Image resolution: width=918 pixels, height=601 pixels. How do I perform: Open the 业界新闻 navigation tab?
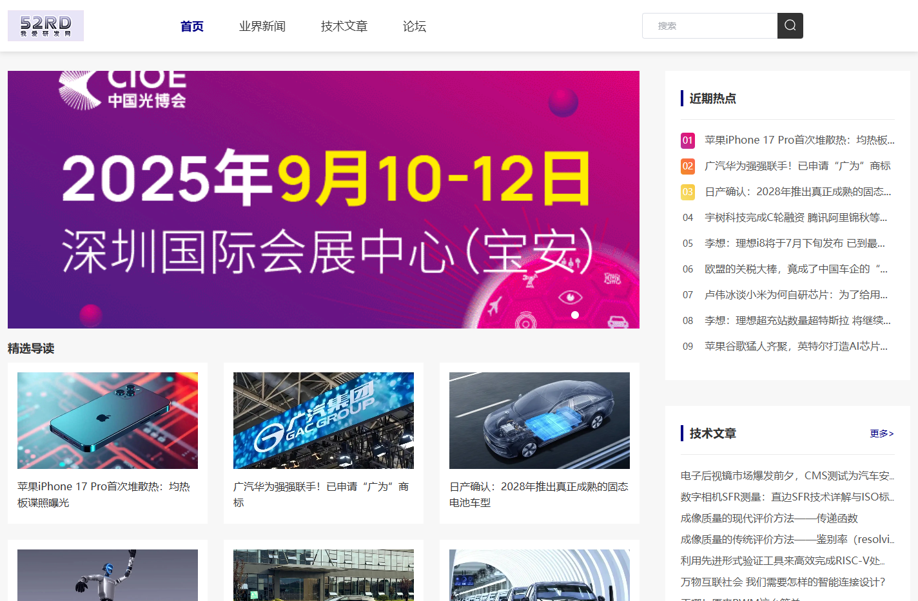262,26
